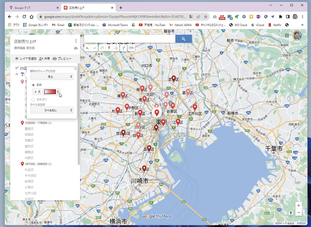
Task: Click the 江戸川区 map pin
Action: tap(195, 108)
